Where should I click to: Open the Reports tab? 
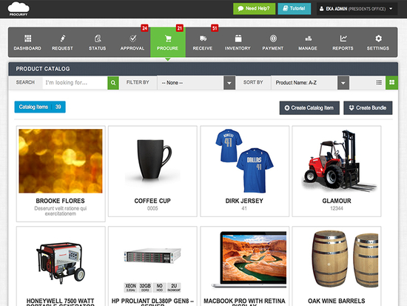pos(343,42)
